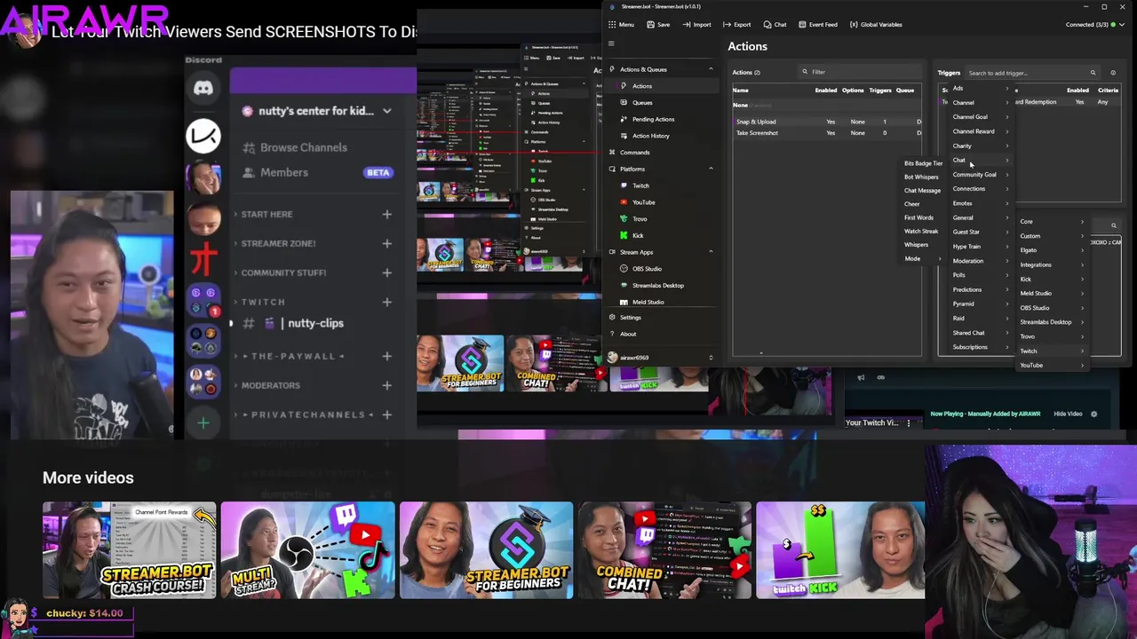Click the green add-a-server plus icon in Discord
The width and height of the screenshot is (1137, 639).
tap(203, 423)
